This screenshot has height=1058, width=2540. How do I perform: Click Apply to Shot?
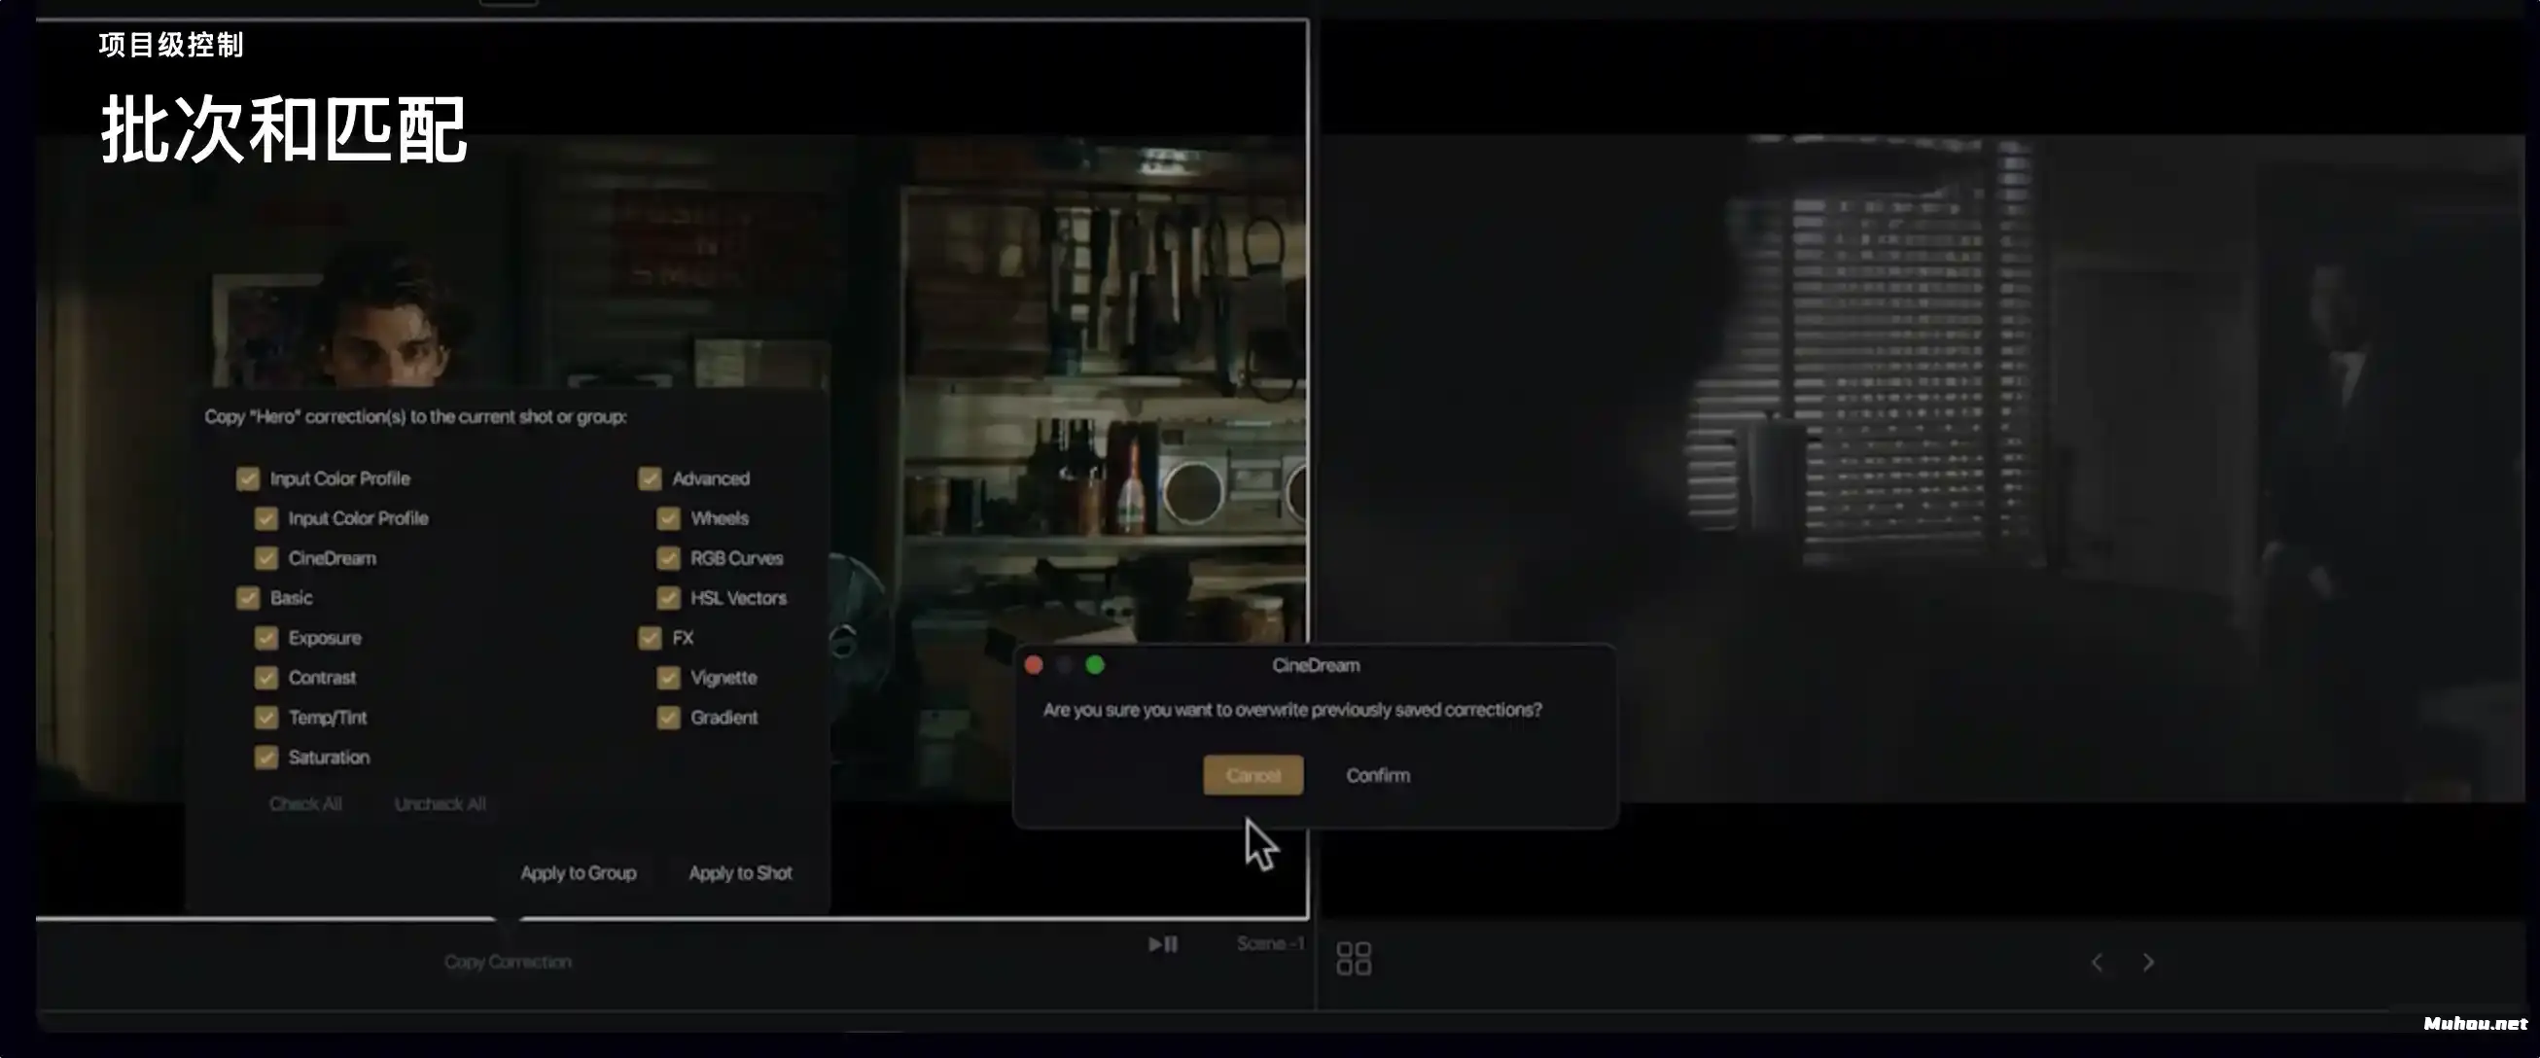pos(739,872)
